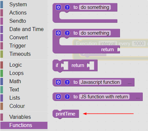Edit Javascript function name field

(100, 82)
